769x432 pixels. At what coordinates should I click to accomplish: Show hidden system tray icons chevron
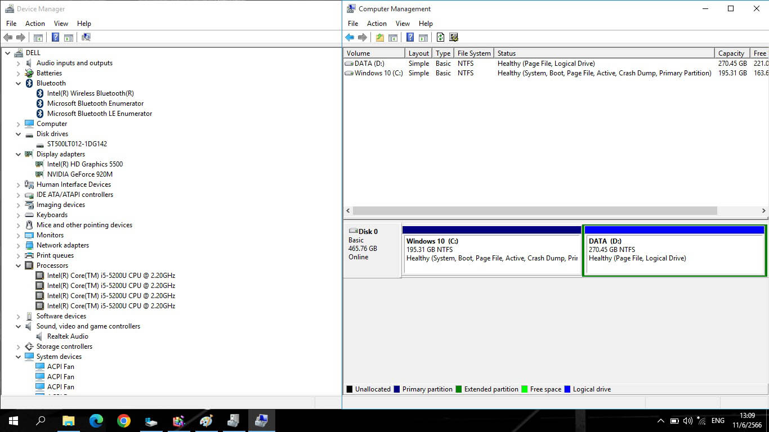click(x=660, y=421)
